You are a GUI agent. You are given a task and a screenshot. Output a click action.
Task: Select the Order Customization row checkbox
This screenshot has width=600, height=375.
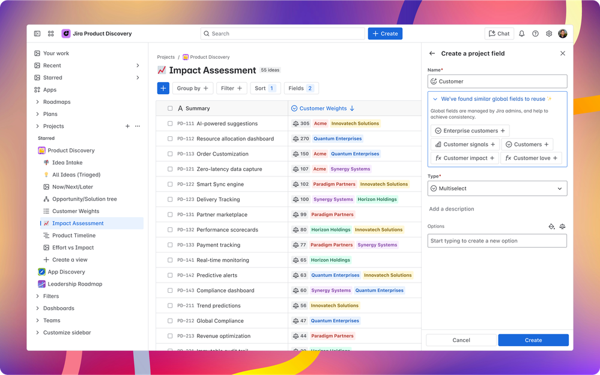170,154
